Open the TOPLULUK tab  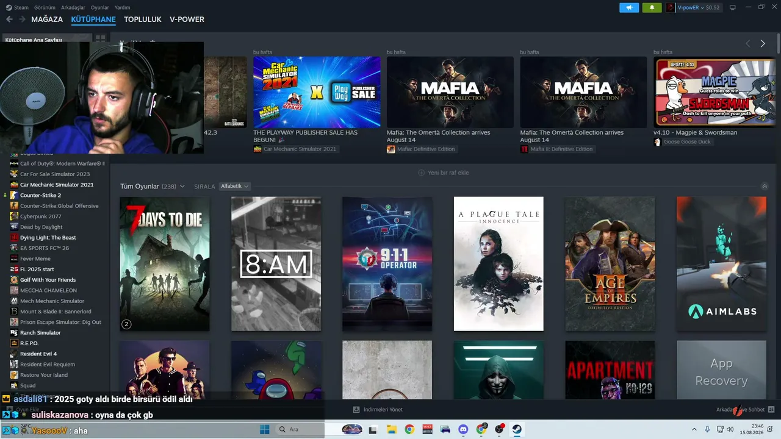point(143,20)
